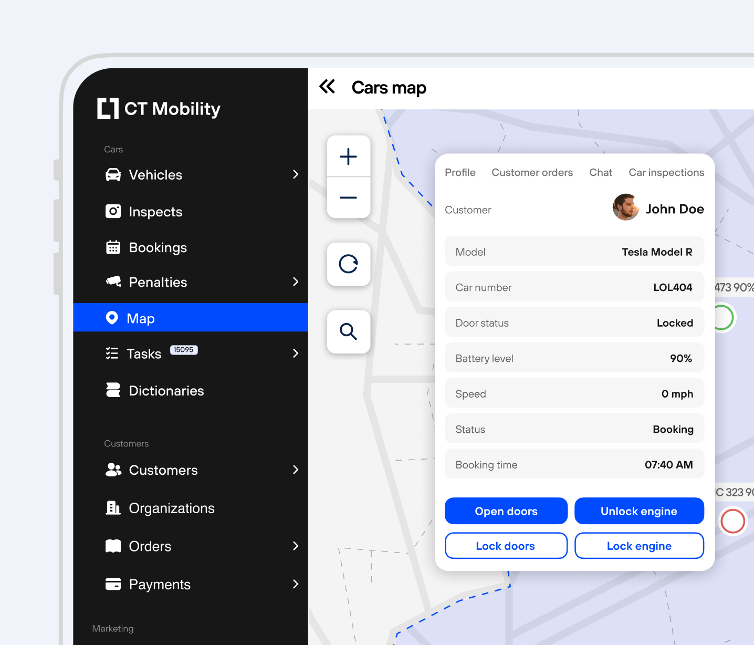Select the red car marker on map
The width and height of the screenshot is (754, 645).
click(732, 521)
